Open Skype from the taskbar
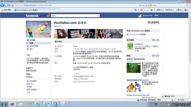 [47, 104]
